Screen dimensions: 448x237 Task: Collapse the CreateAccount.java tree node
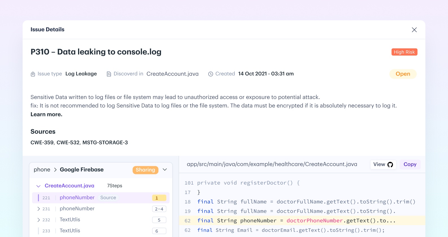38,186
